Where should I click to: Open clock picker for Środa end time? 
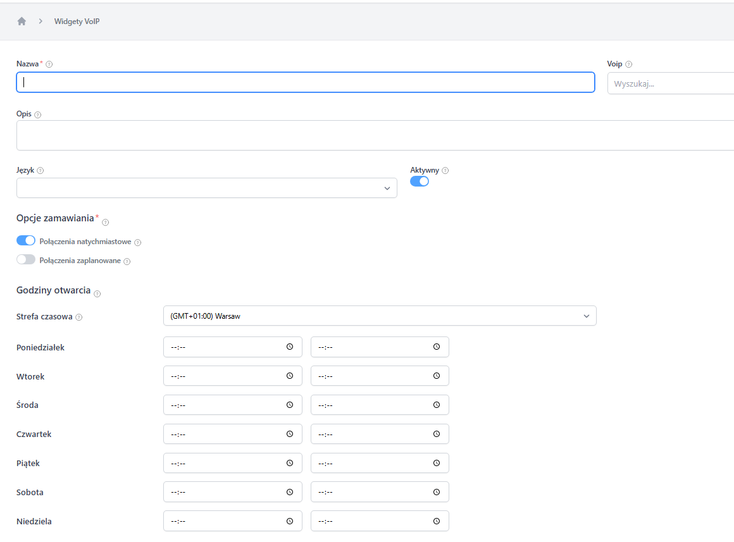point(437,405)
